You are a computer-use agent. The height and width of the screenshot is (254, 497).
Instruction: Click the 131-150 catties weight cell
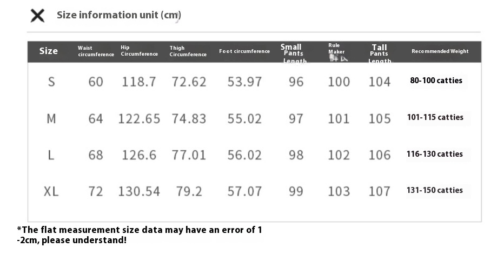tap(435, 190)
